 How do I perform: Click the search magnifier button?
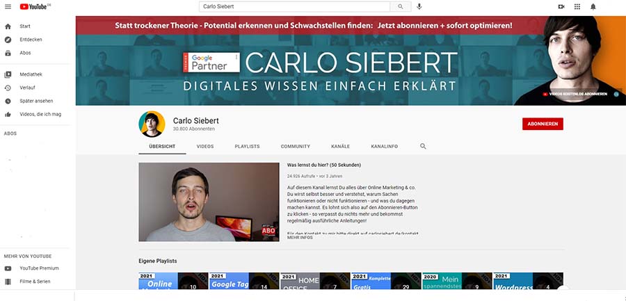pyautogui.click(x=401, y=7)
